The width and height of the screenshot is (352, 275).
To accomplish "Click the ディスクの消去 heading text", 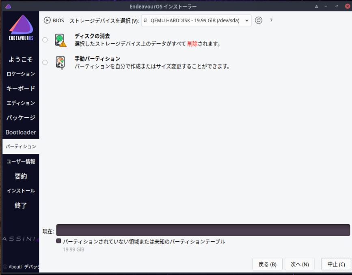I will coord(92,36).
